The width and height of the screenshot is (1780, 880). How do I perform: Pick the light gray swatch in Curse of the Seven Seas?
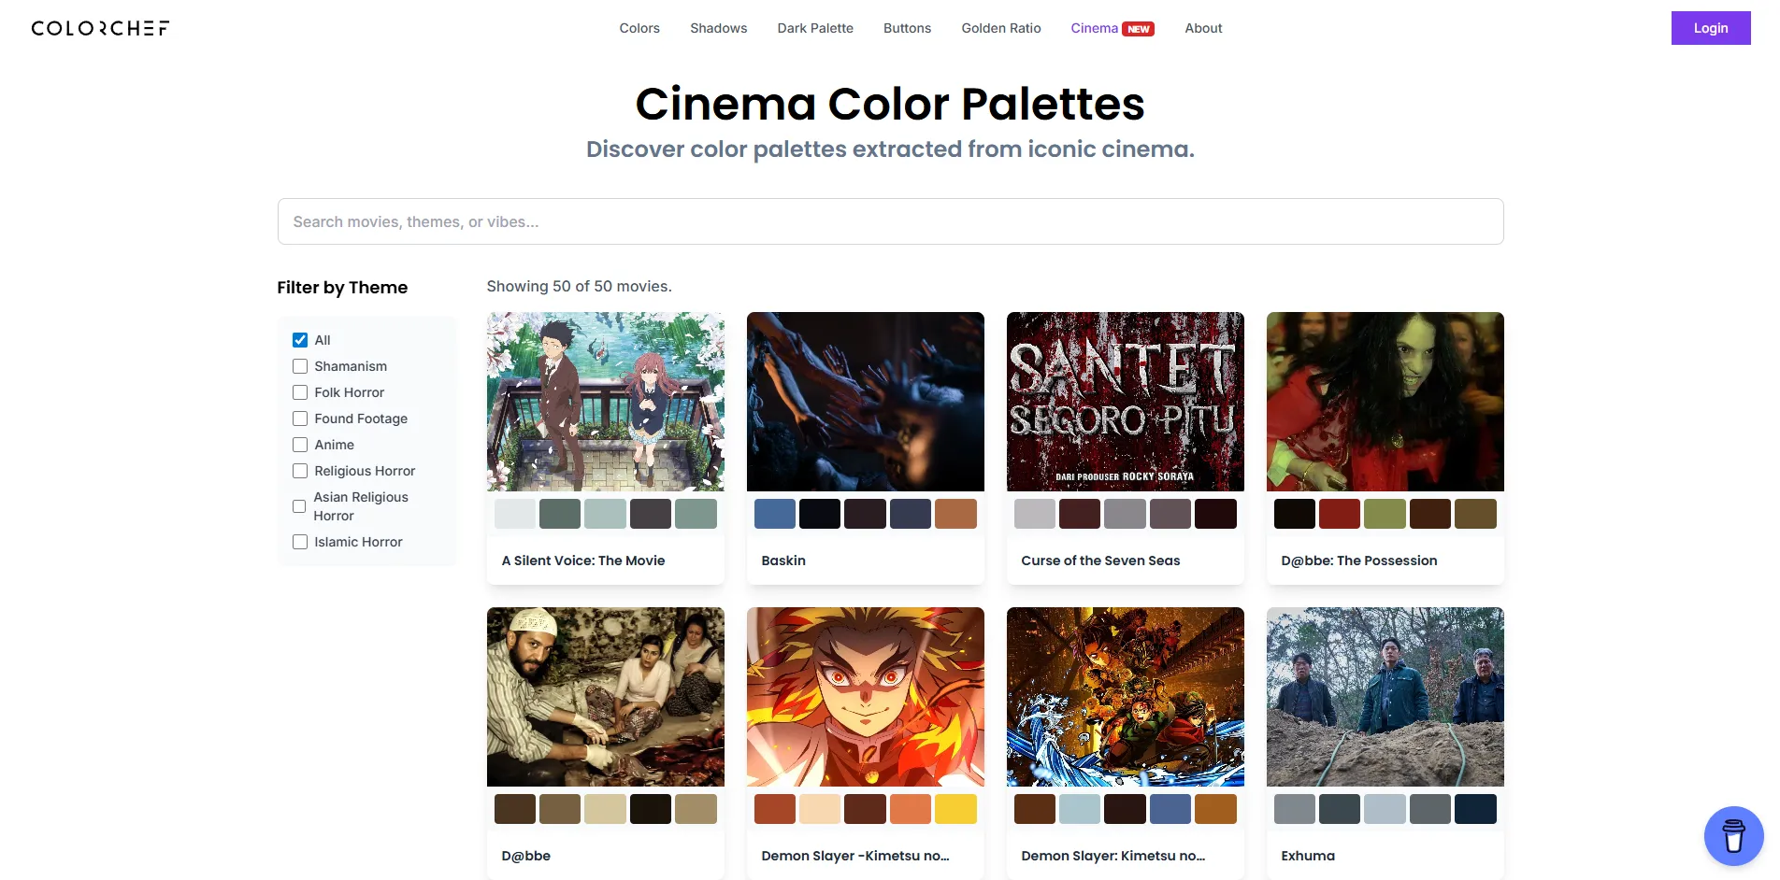[1035, 514]
